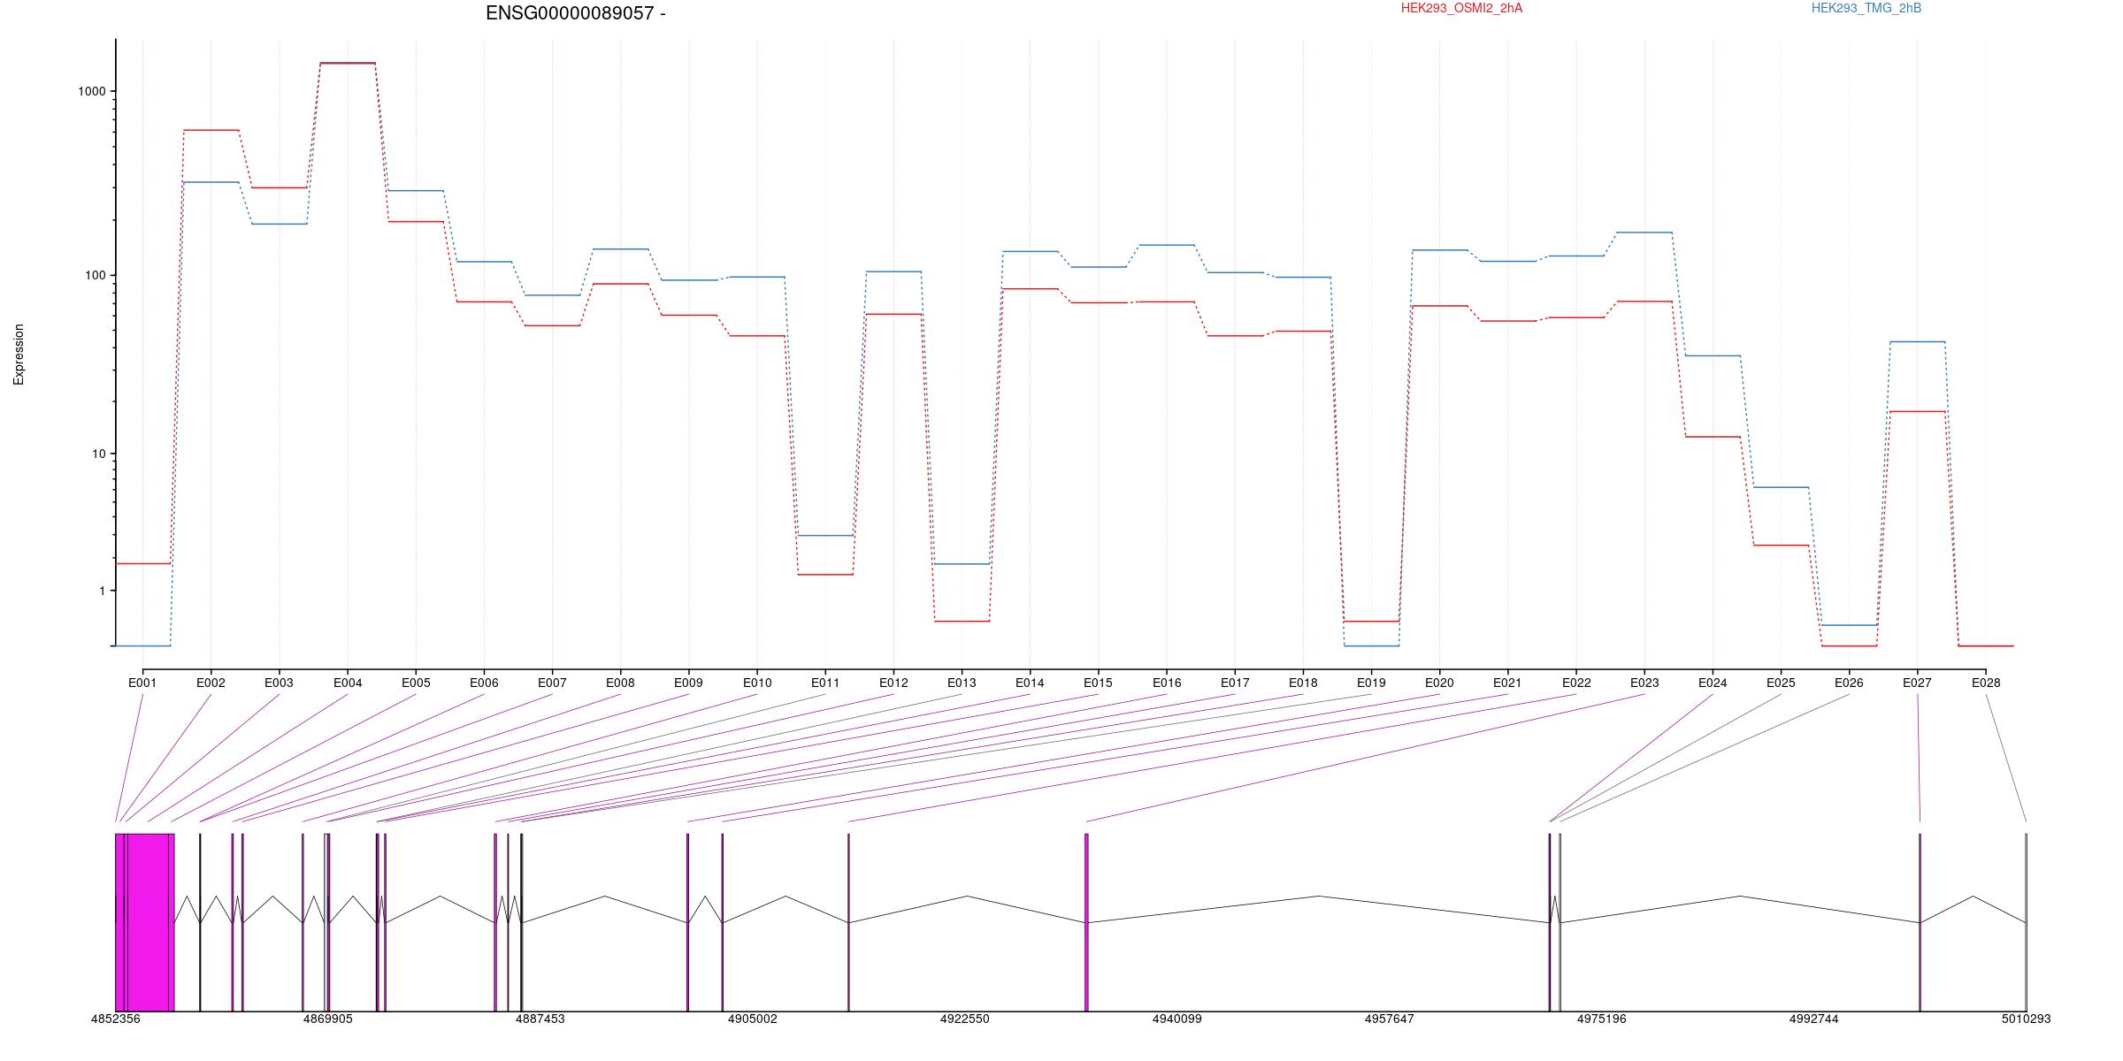
Task: Click the peak segment above E004
Action: click(x=348, y=63)
